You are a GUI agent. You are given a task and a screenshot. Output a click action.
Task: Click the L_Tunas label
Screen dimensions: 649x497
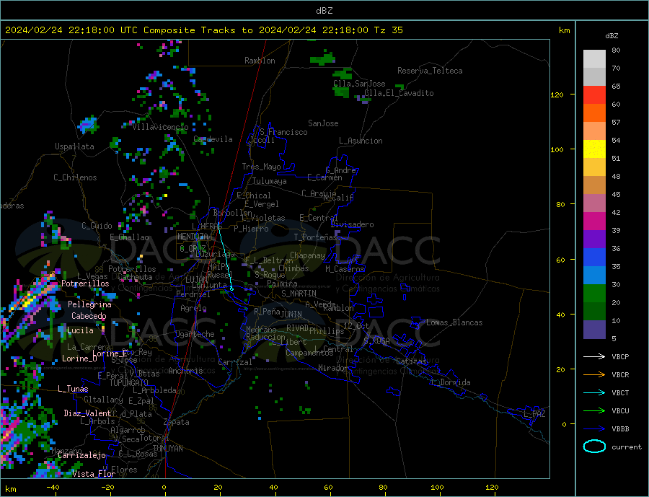tap(73, 389)
